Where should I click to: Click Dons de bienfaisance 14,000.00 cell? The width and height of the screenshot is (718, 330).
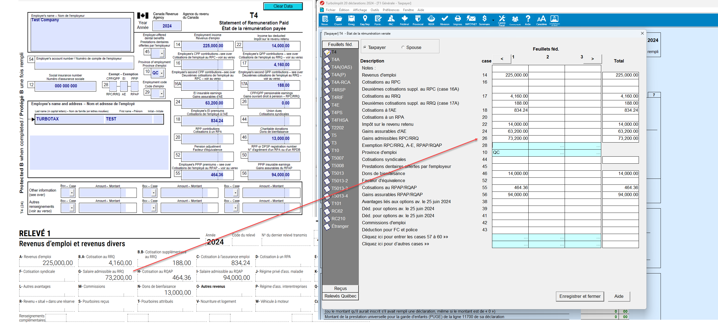tap(510, 174)
